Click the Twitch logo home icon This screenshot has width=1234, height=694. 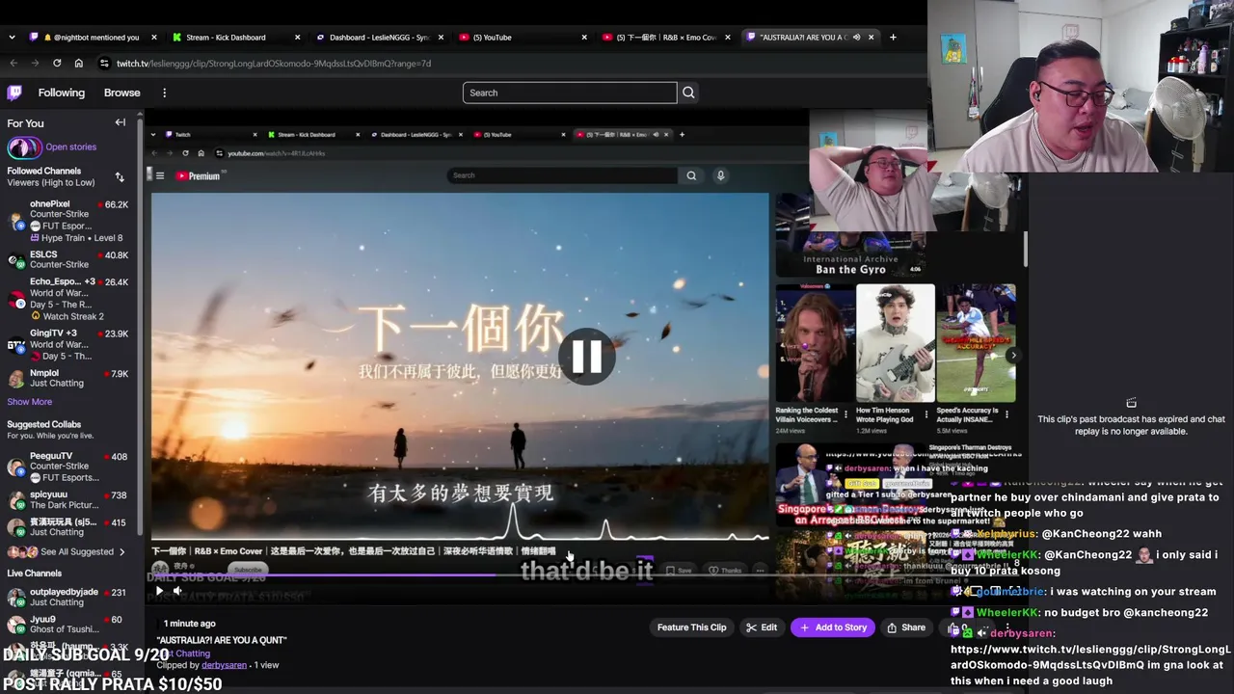[14, 93]
